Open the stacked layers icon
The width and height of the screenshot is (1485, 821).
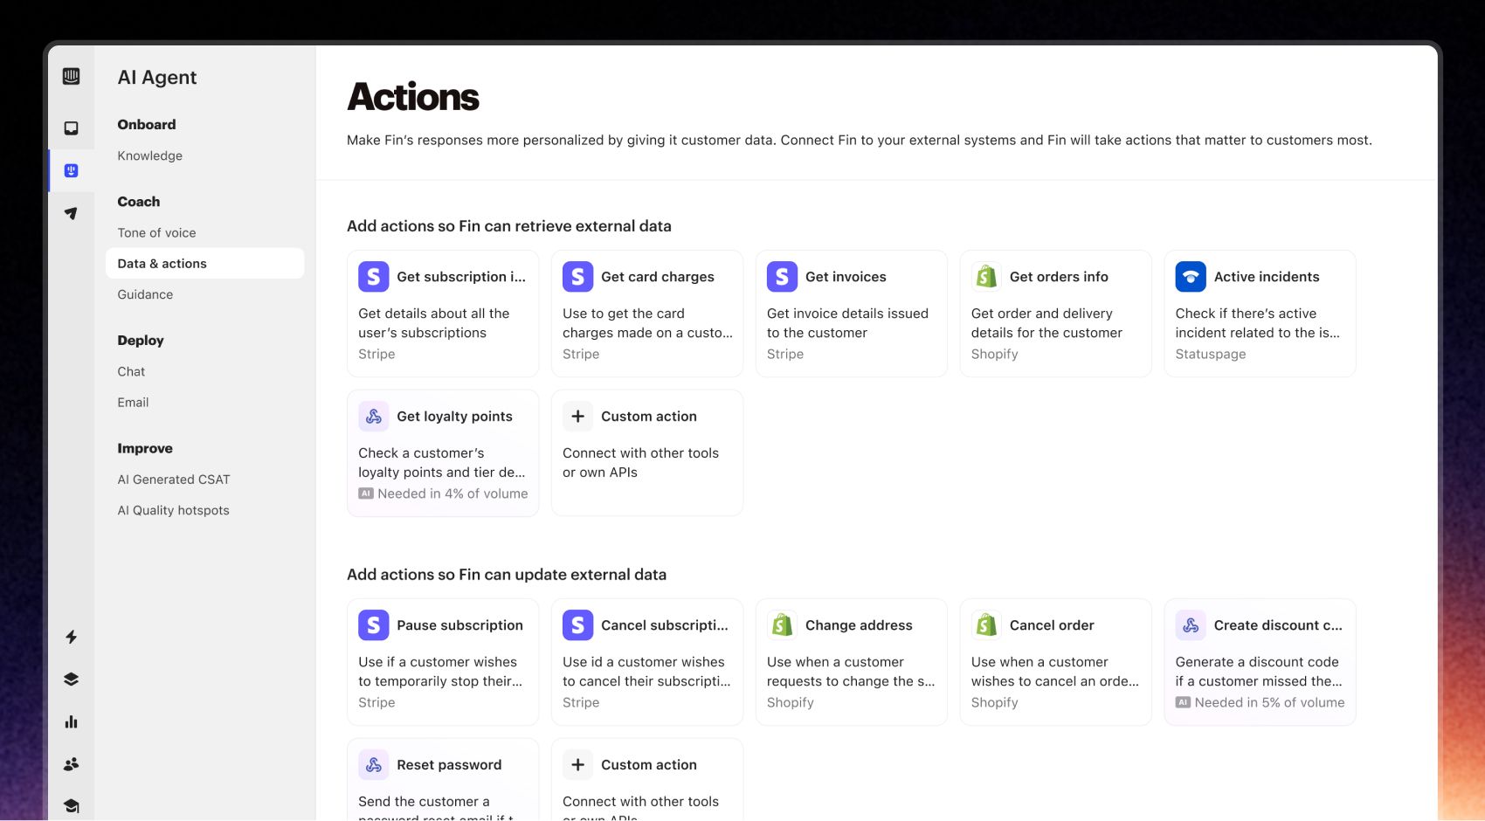click(x=72, y=680)
